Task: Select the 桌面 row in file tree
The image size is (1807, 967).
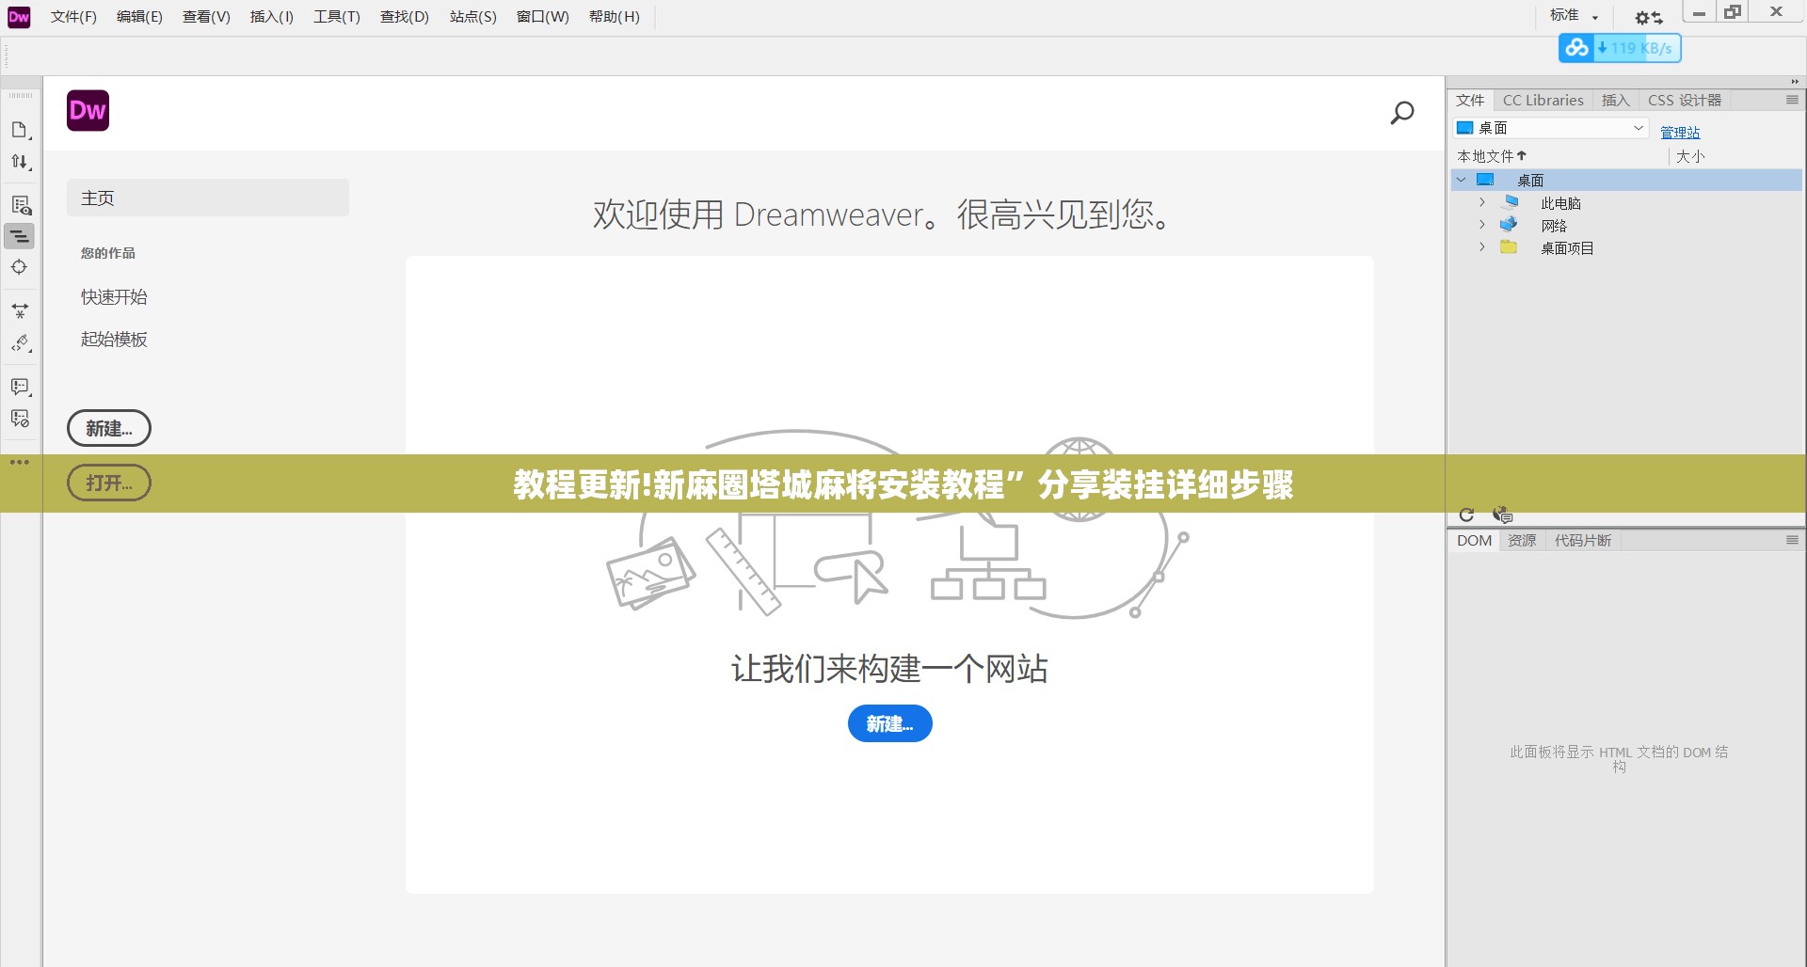Action: coord(1626,180)
